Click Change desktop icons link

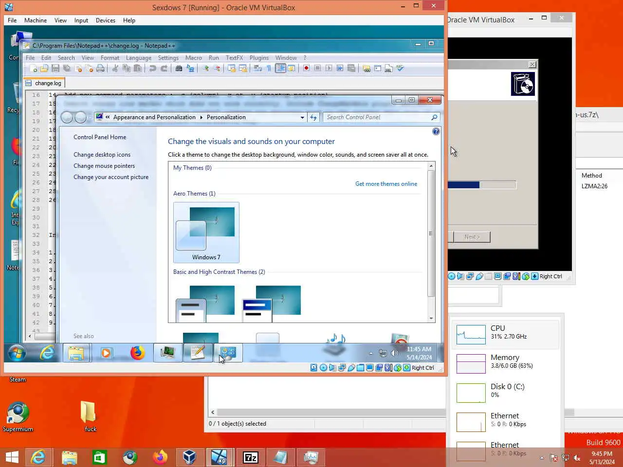pyautogui.click(x=102, y=155)
